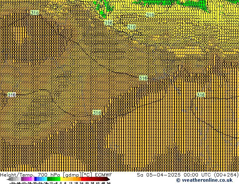Click the "[°C]" unit label

pyautogui.click(x=87, y=175)
